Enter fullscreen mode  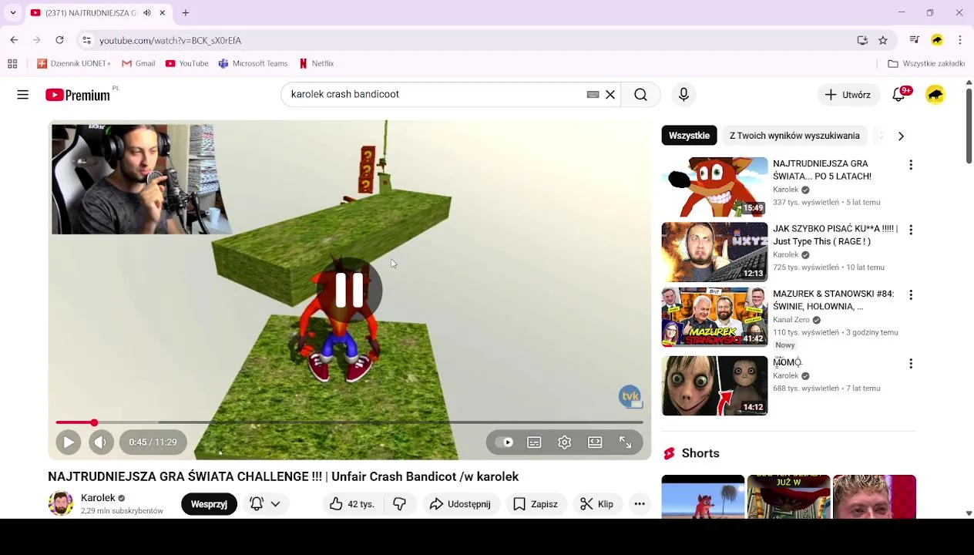coord(626,442)
